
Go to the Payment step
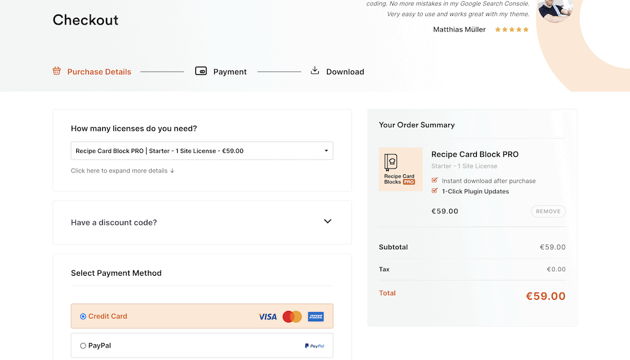[230, 72]
